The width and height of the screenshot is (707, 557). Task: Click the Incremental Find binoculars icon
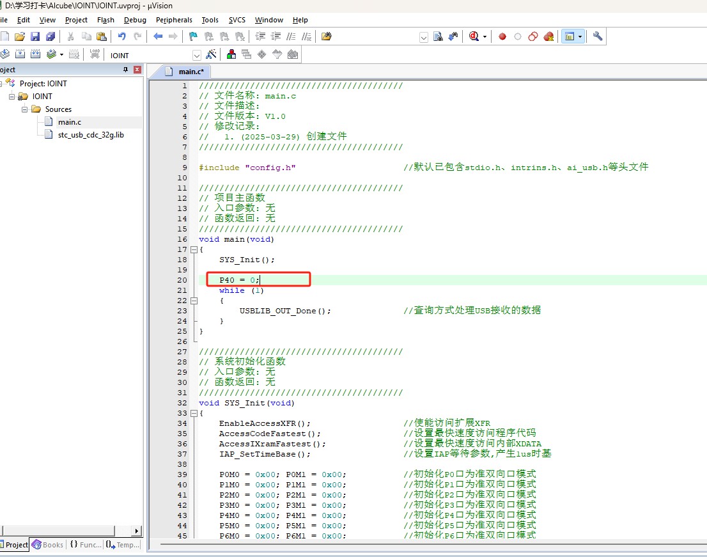click(453, 36)
